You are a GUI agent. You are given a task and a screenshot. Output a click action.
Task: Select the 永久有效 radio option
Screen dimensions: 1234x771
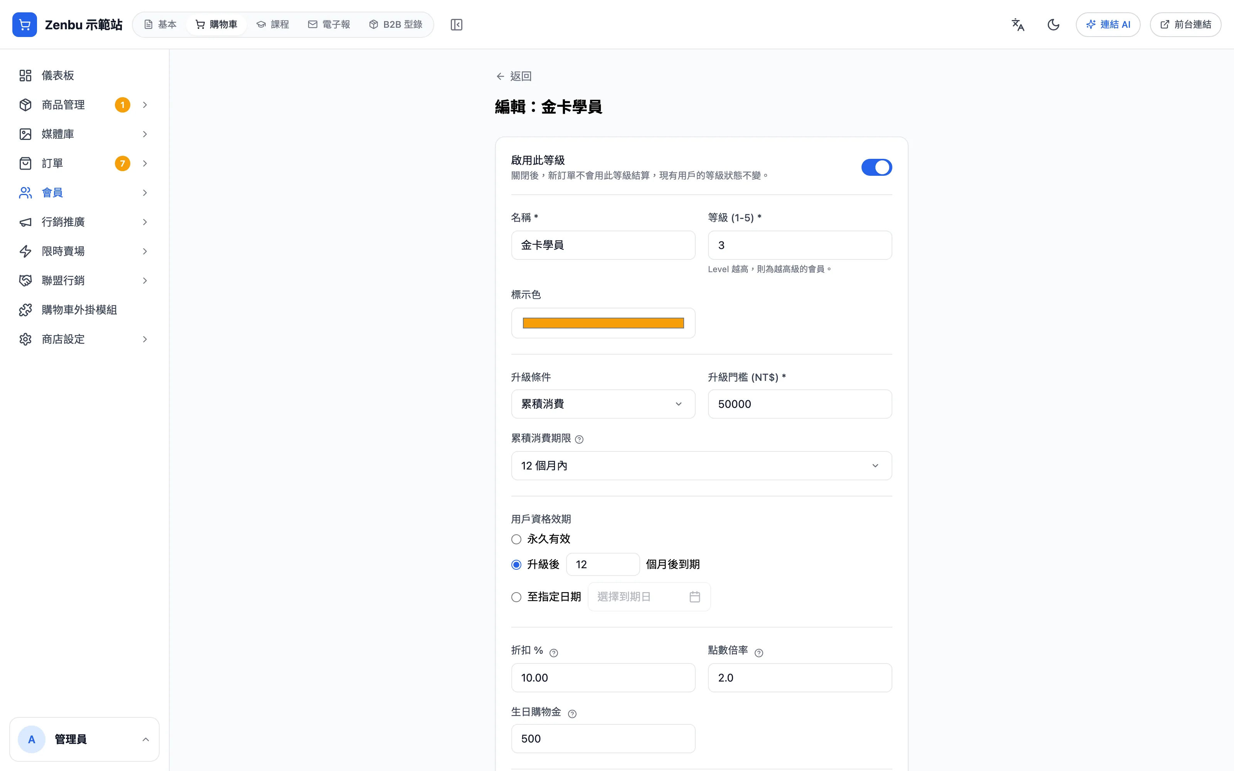(517, 539)
